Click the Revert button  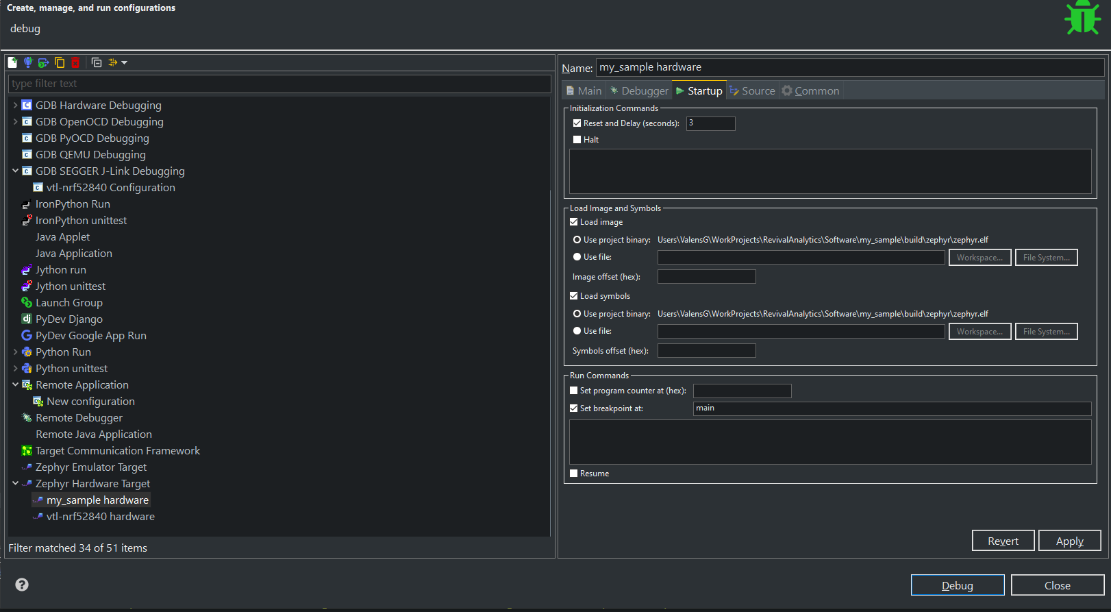1003,541
